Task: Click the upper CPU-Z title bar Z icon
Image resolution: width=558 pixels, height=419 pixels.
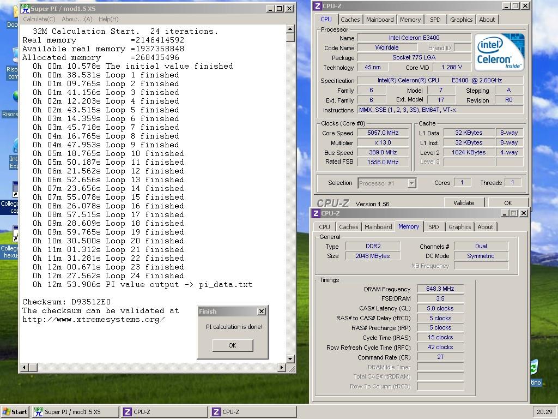Action: [x=318, y=5]
